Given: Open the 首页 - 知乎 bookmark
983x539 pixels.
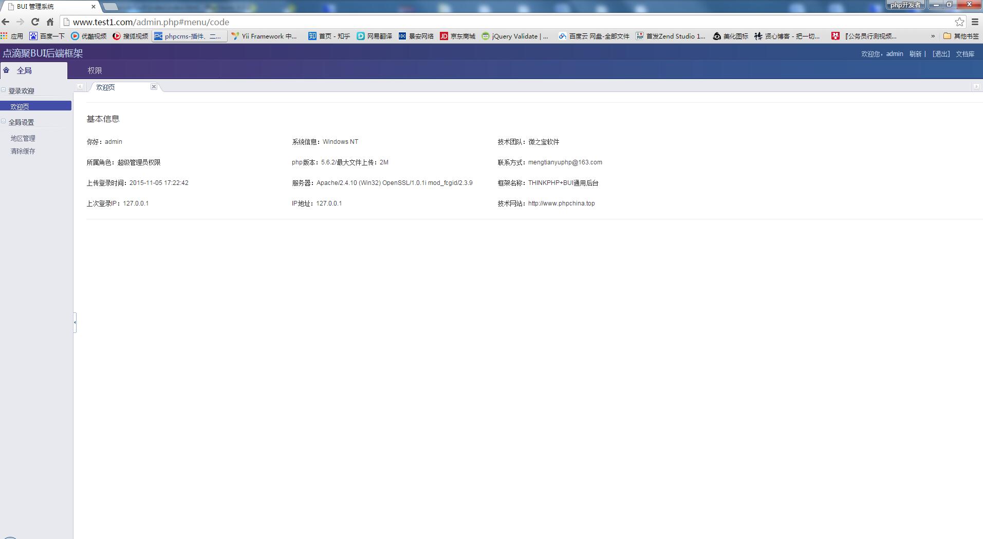Looking at the screenshot, I should (329, 36).
